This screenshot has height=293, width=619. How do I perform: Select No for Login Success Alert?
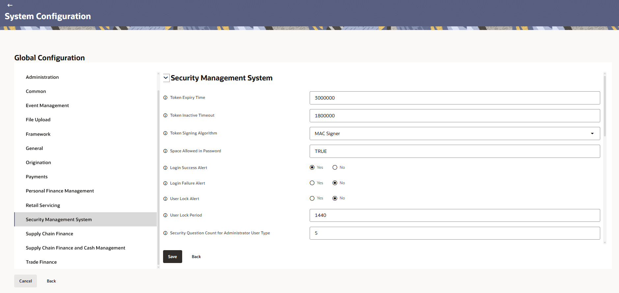click(335, 167)
